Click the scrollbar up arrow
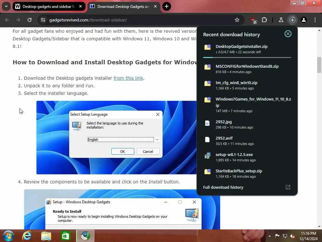The image size is (322, 242). click(319, 30)
